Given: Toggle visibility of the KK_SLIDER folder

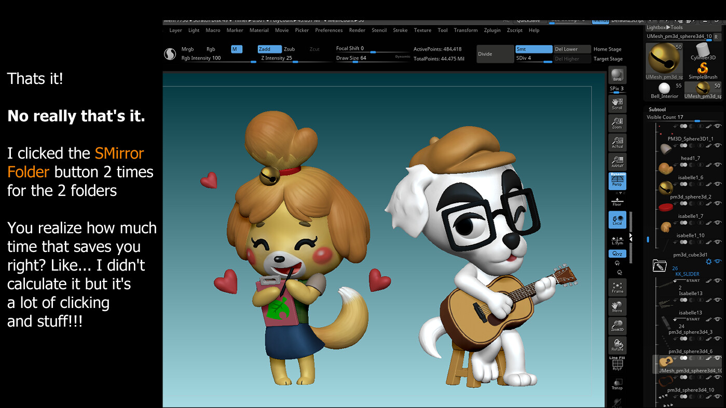Looking at the screenshot, I should 718,262.
